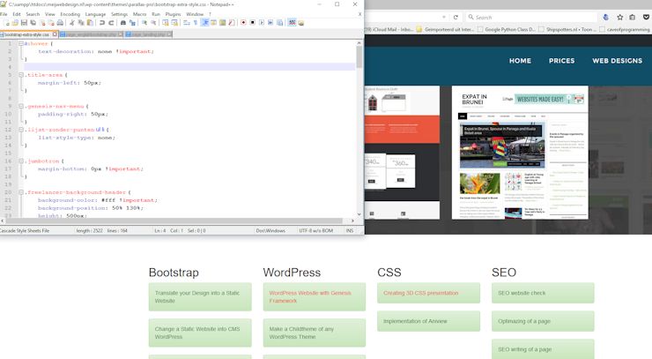Open the File menu in Notepad++
This screenshot has height=359, width=652.
click(x=4, y=14)
